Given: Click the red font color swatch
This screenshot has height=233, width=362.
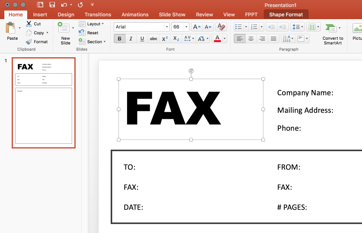Looking at the screenshot, I should [217, 39].
